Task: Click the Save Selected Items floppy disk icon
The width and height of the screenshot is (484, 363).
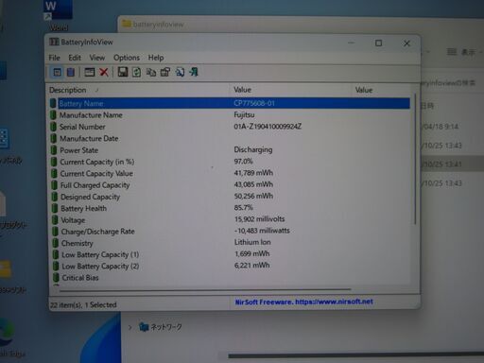Action: (x=123, y=72)
